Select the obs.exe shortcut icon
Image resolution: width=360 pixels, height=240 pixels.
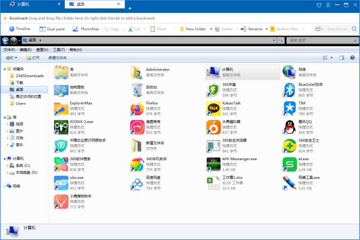(x=61, y=183)
